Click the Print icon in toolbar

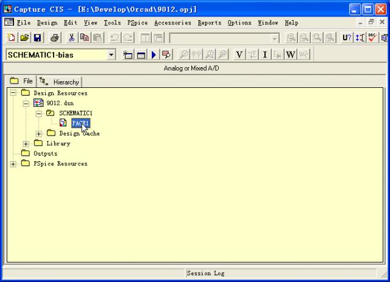54,38
